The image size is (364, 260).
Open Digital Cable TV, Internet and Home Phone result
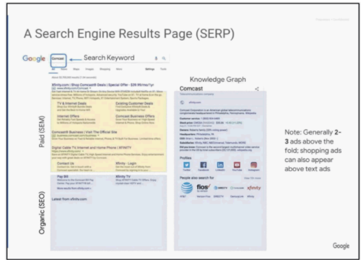point(91,147)
